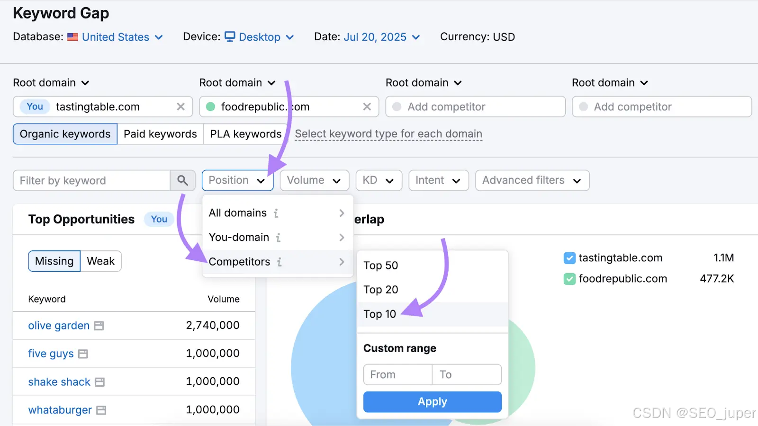Open the shake shack keyword link
The width and height of the screenshot is (758, 426).
(59, 382)
